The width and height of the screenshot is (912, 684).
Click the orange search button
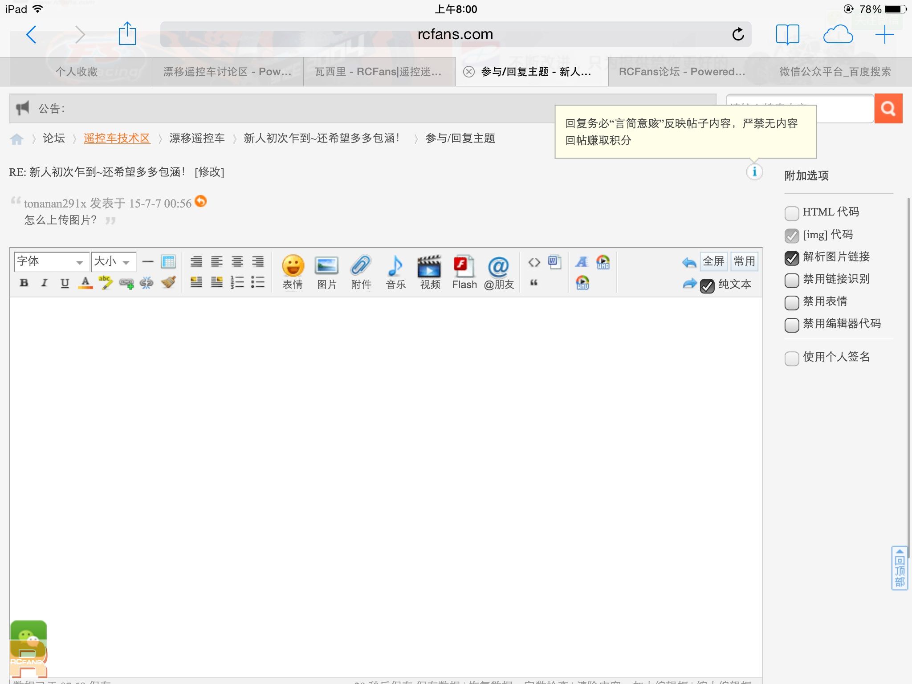point(888,108)
